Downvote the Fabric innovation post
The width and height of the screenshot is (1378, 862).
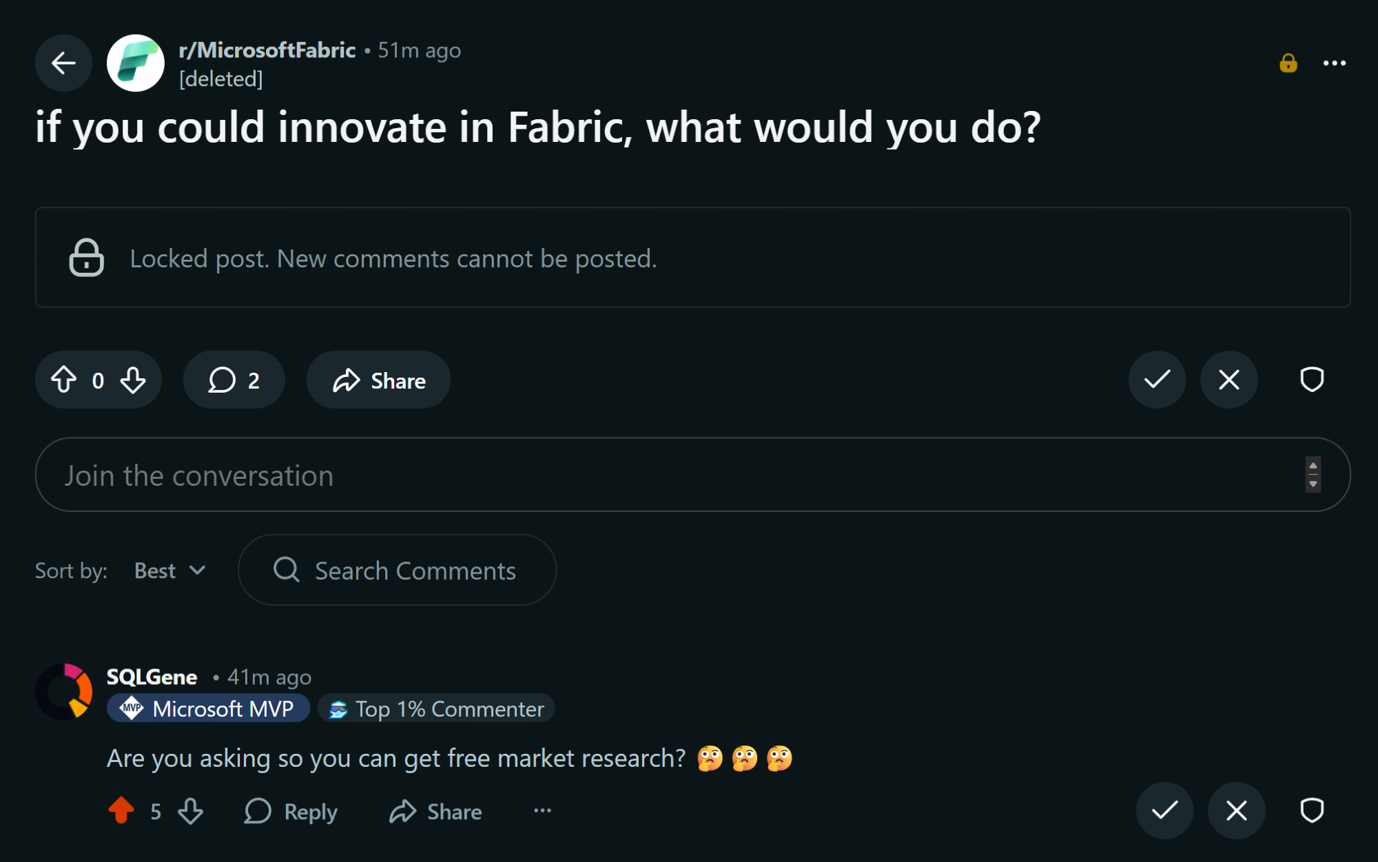point(133,380)
